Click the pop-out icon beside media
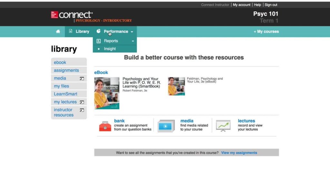Viewport: 330px width, 185px height. (x=82, y=78)
